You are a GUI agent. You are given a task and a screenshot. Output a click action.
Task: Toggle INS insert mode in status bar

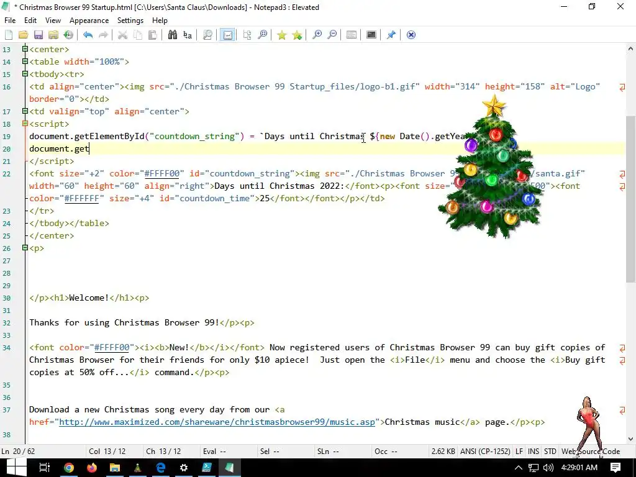[x=534, y=452]
